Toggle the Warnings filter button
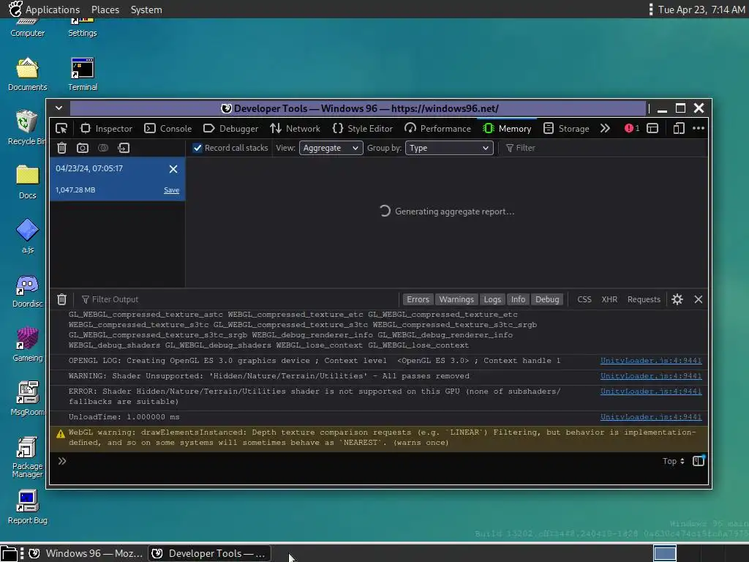The height and width of the screenshot is (562, 749). point(456,299)
